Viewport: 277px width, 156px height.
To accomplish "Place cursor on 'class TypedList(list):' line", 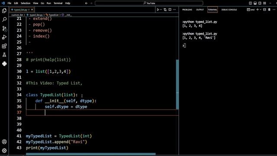I will point(52,95).
